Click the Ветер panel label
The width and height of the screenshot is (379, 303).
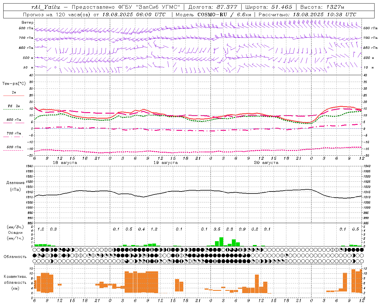(x=28, y=22)
